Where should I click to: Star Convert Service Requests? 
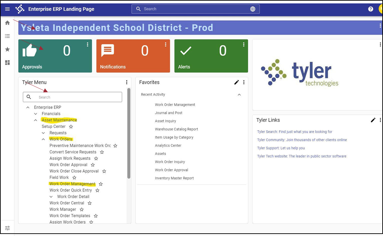pos(102,152)
